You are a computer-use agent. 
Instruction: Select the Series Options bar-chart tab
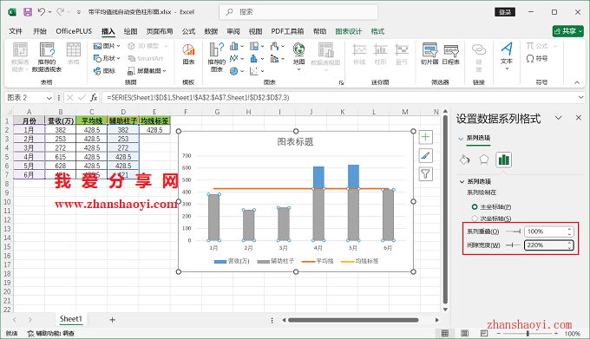point(503,160)
